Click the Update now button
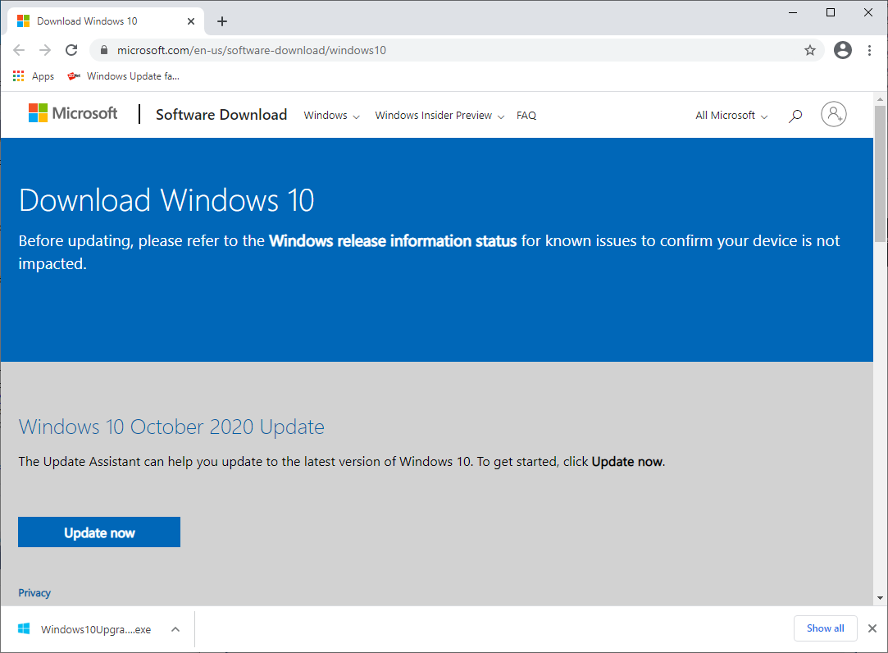Viewport: 888px width, 653px height. point(99,532)
